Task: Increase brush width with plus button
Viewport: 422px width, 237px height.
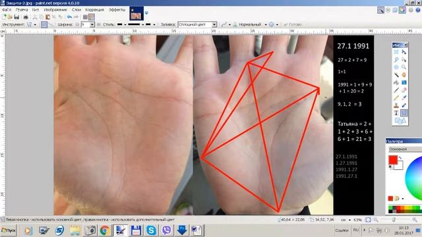Action: coord(98,24)
